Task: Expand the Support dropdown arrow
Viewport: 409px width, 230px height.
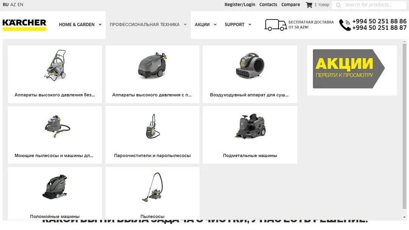Action: click(250, 25)
